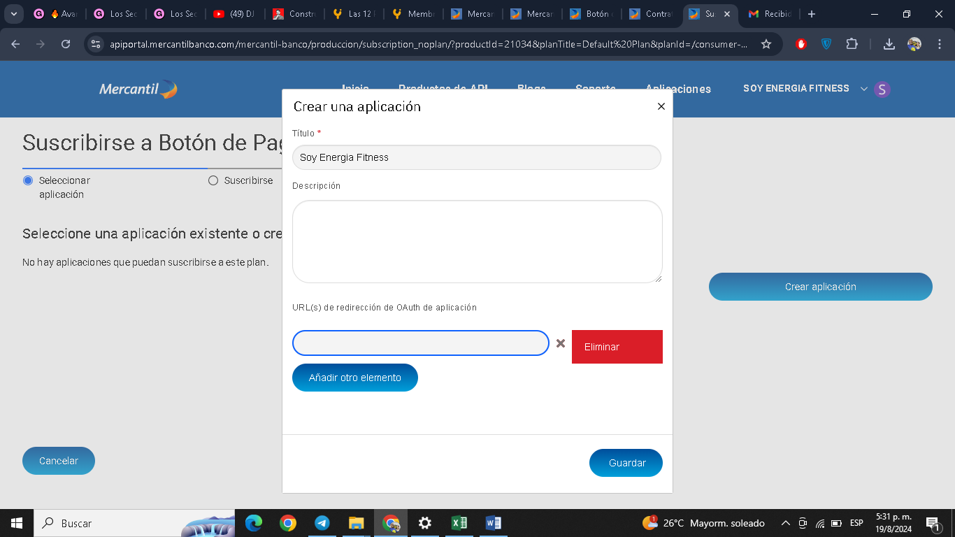This screenshot has height=537, width=955.
Task: Select the Suscribirse radio step
Action: coord(213,180)
